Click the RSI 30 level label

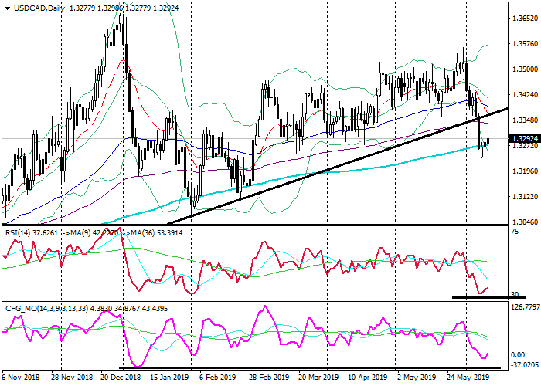(x=514, y=295)
